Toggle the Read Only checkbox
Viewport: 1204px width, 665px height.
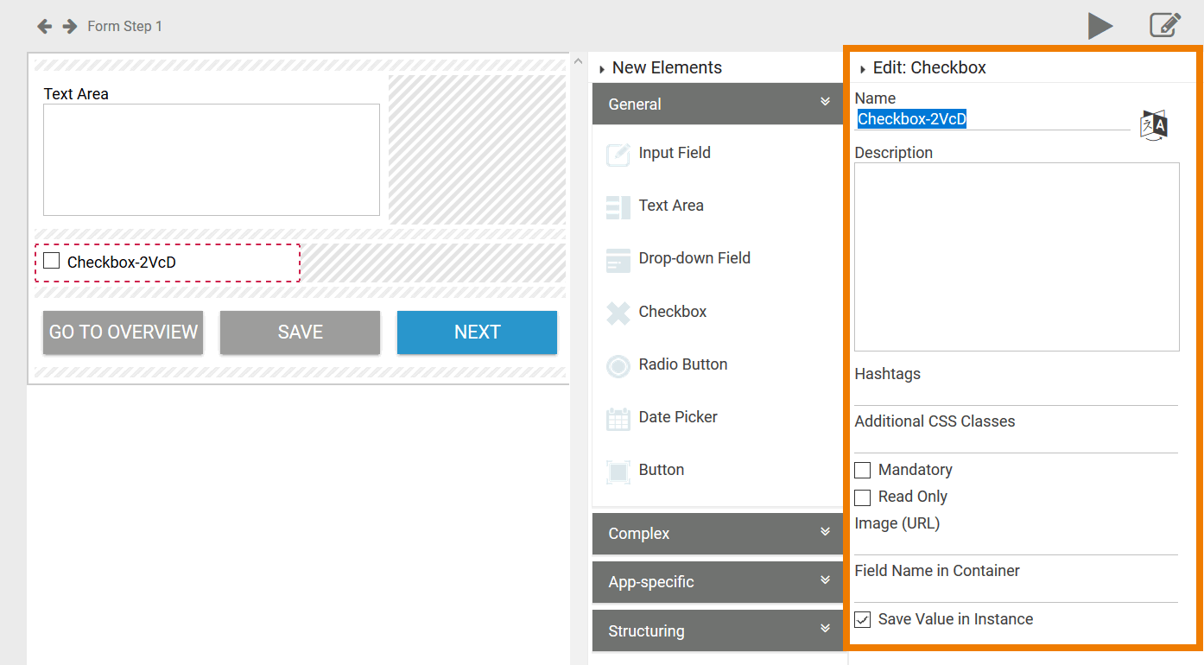862,497
